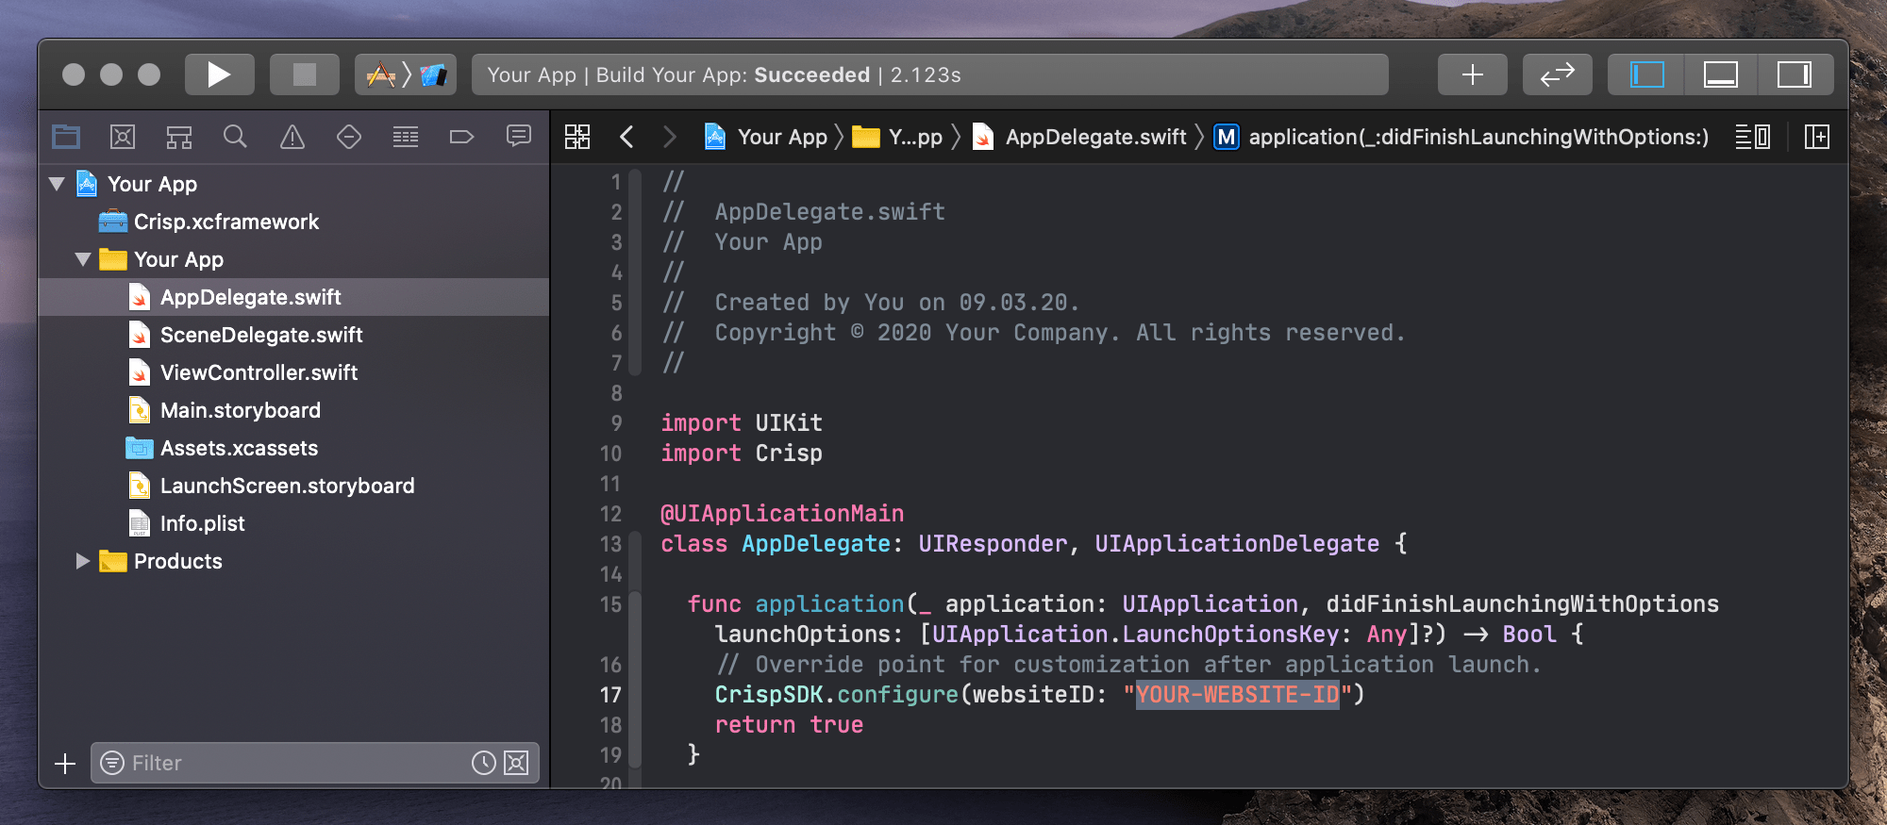This screenshot has height=825, width=1887.
Task: Toggle the left navigator panel
Action: pyautogui.click(x=1646, y=74)
